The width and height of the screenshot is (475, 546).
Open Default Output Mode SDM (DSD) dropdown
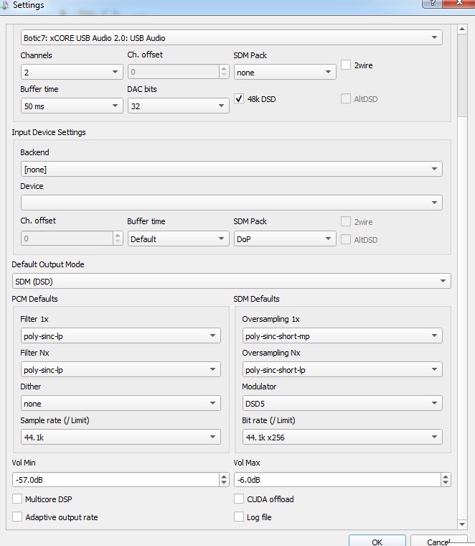[x=231, y=282]
